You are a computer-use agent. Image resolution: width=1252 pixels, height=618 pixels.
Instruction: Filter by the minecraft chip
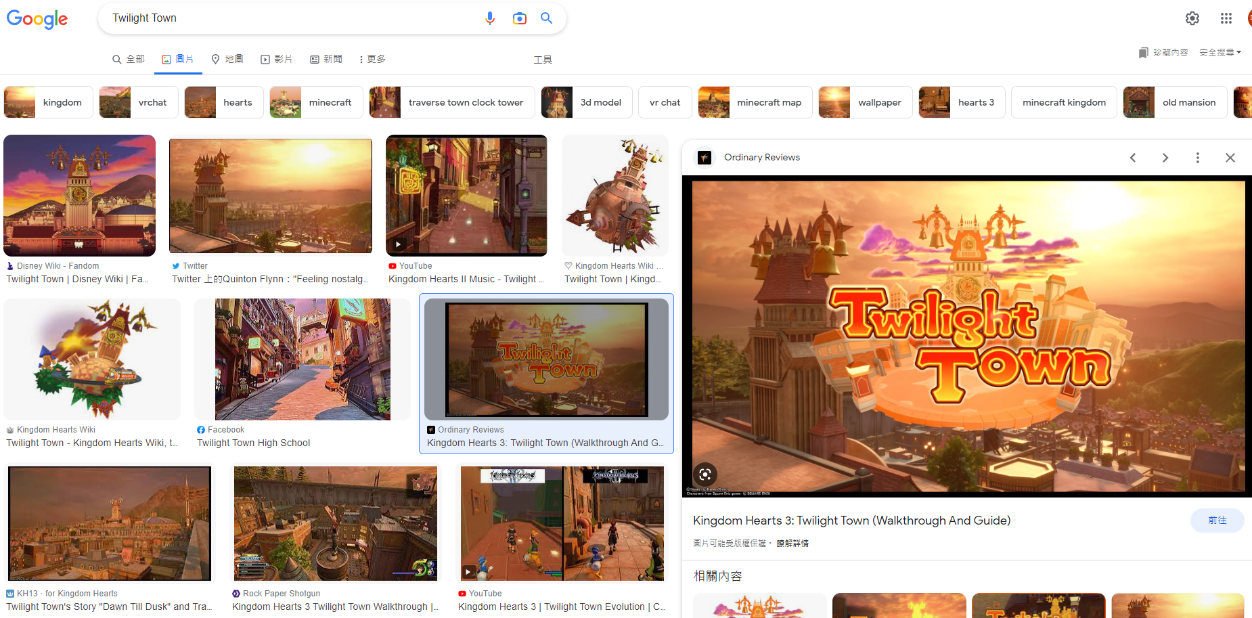(x=316, y=102)
